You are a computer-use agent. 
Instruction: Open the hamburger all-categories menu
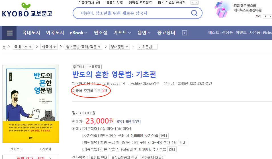(x=9, y=33)
